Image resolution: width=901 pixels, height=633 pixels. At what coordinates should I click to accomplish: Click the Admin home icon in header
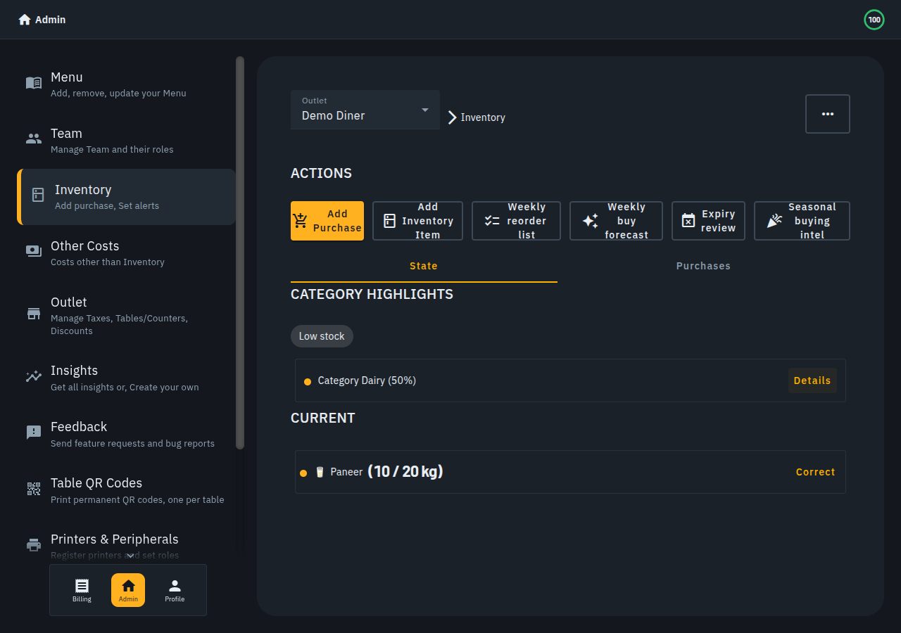[25, 20]
